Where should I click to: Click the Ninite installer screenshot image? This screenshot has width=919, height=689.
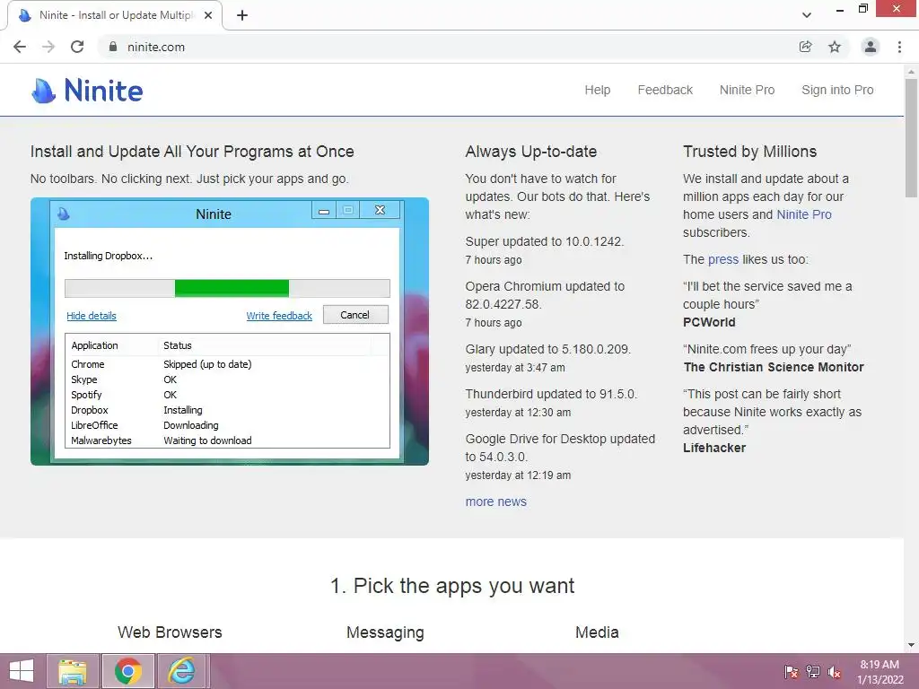[x=230, y=332]
